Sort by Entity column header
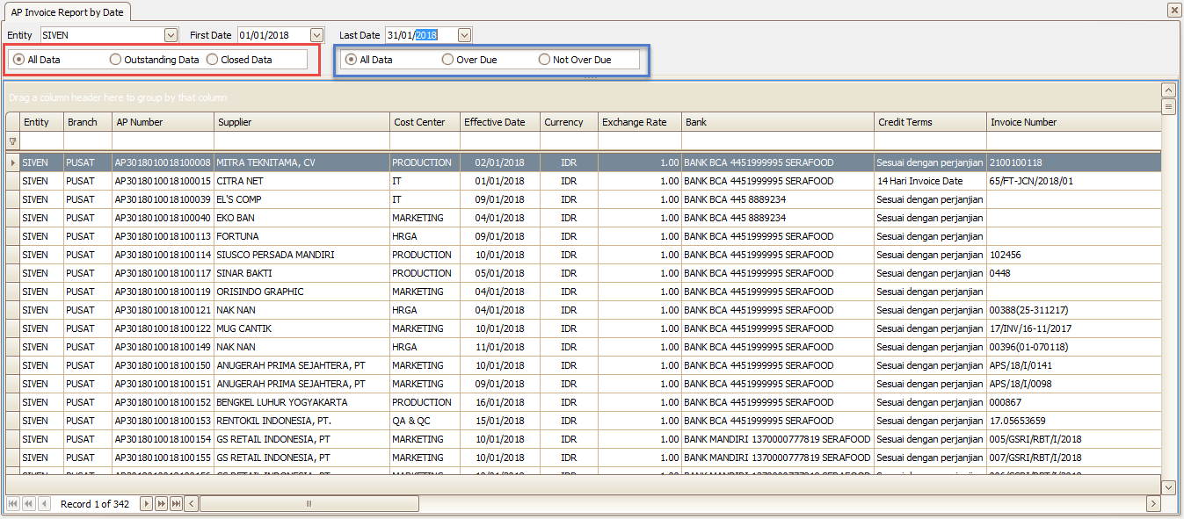The image size is (1184, 519). (x=41, y=122)
